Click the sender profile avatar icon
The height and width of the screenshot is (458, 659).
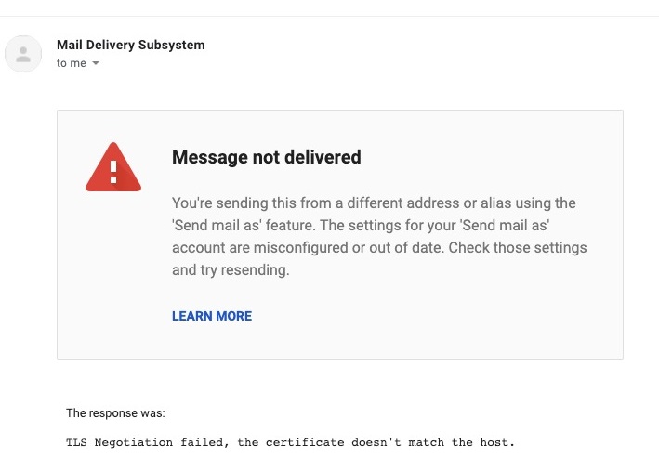(x=23, y=54)
